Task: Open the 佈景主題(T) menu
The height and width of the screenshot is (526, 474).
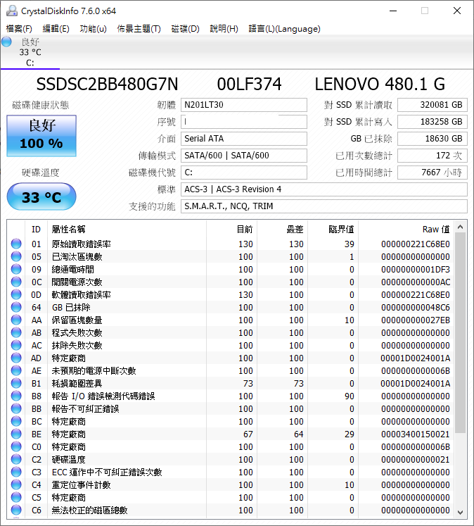Action: click(139, 29)
